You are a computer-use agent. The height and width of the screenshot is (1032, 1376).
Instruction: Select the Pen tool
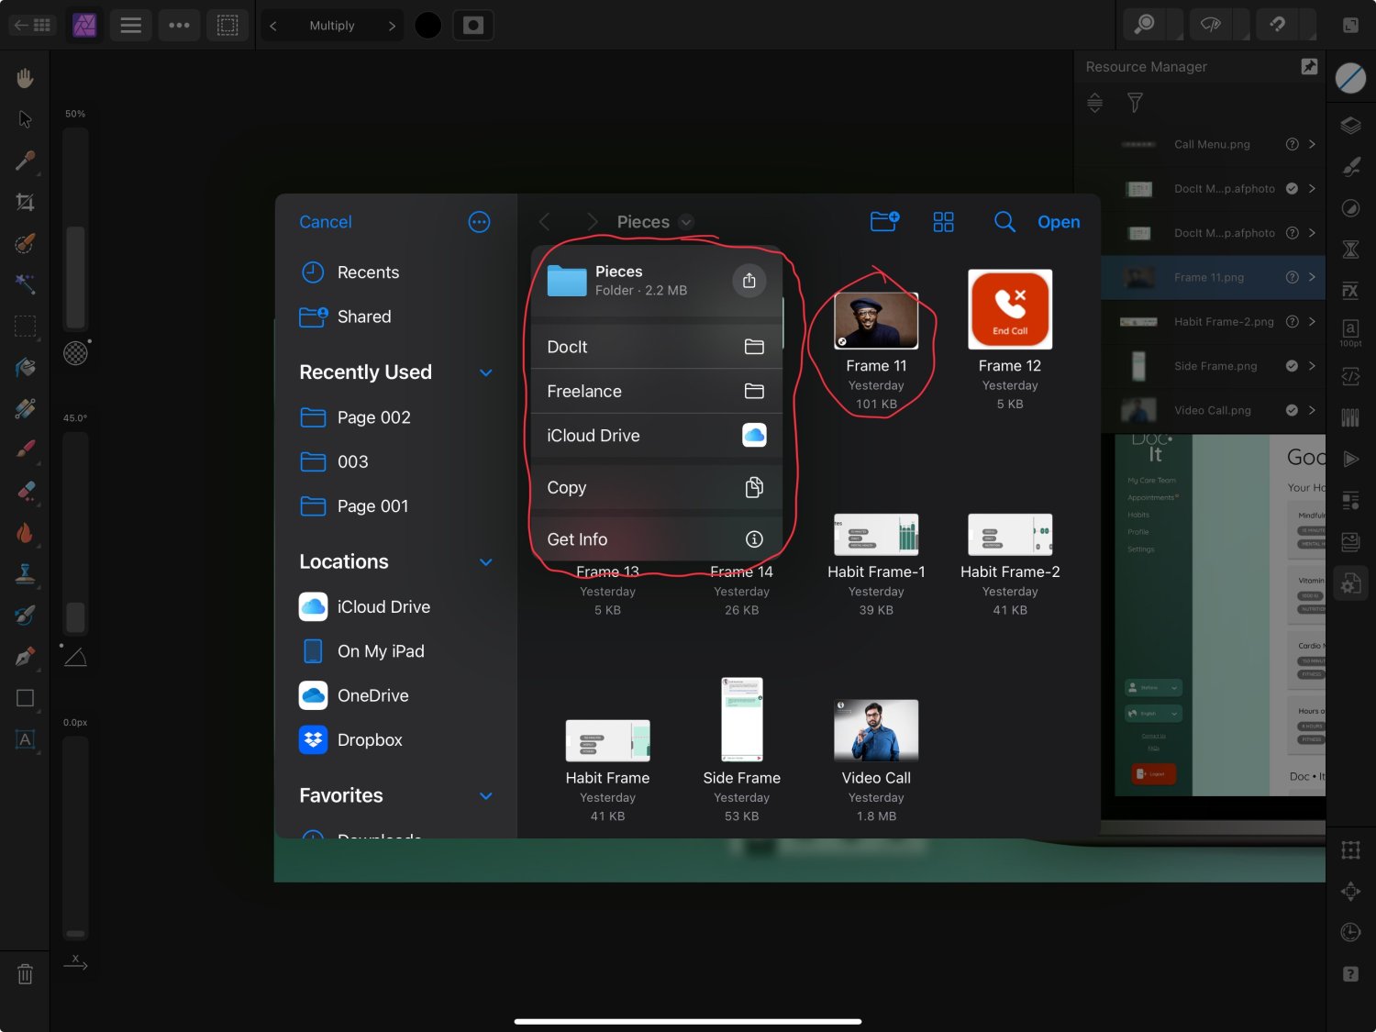[25, 657]
